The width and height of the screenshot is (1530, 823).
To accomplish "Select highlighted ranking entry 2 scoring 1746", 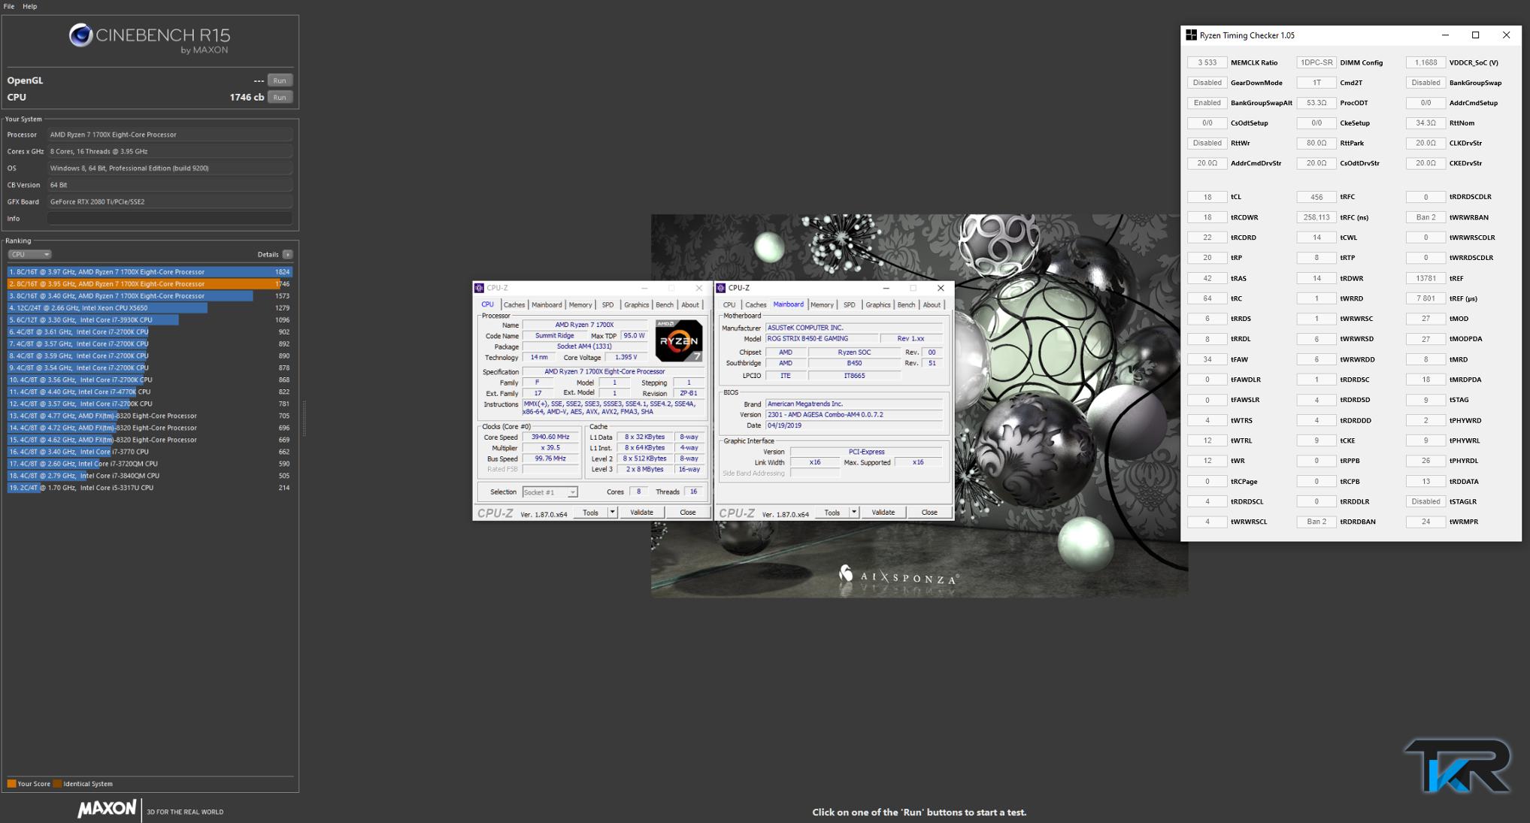I will [150, 284].
